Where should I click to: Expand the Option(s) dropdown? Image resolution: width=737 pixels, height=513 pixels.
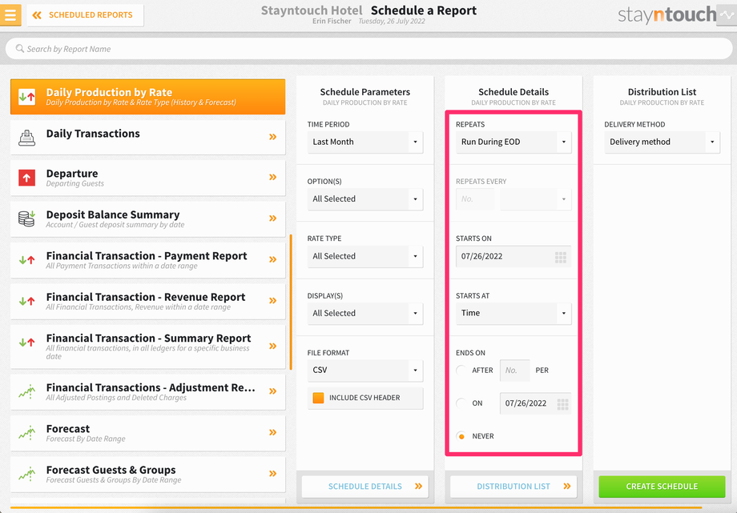[x=365, y=199]
